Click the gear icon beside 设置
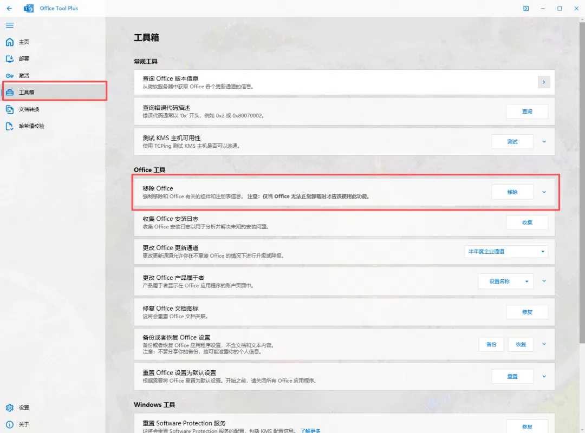 (10, 408)
